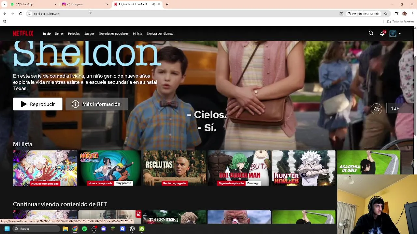This screenshot has height=234, width=417.
Task: Open ChatGPT from the taskbar
Action: 132,229
